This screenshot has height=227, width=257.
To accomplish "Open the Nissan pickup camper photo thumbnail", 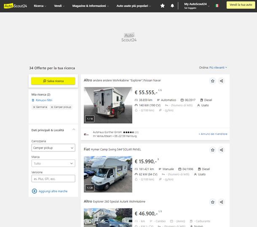I will pos(108,105).
